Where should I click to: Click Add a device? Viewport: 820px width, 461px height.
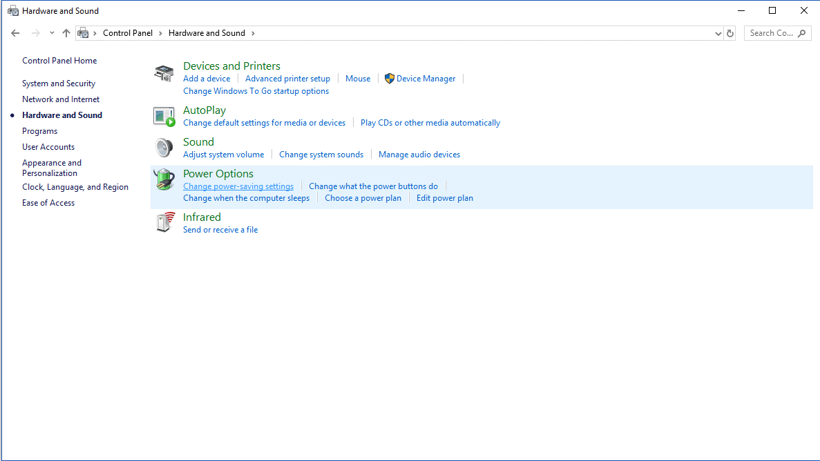pos(207,79)
